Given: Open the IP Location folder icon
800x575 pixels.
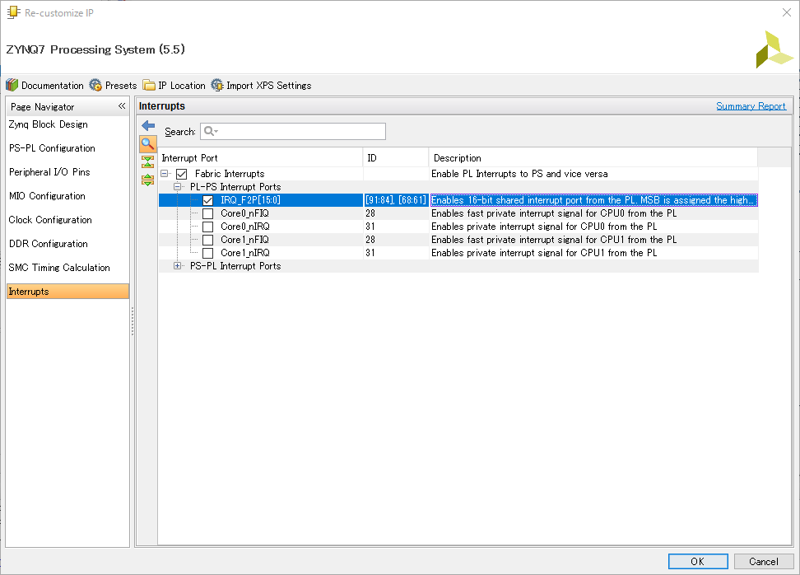Looking at the screenshot, I should click(x=149, y=86).
